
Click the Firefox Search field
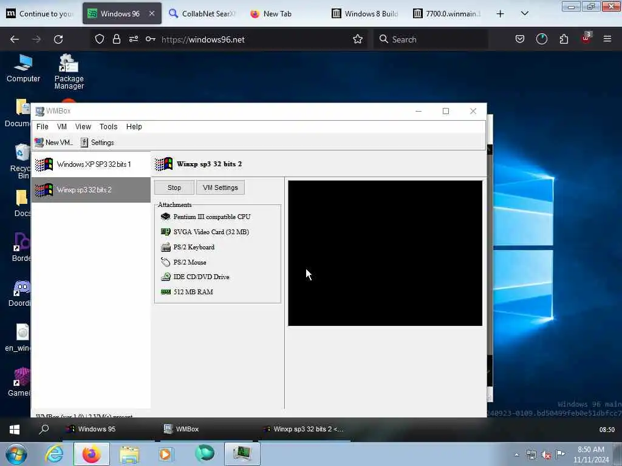(431, 39)
